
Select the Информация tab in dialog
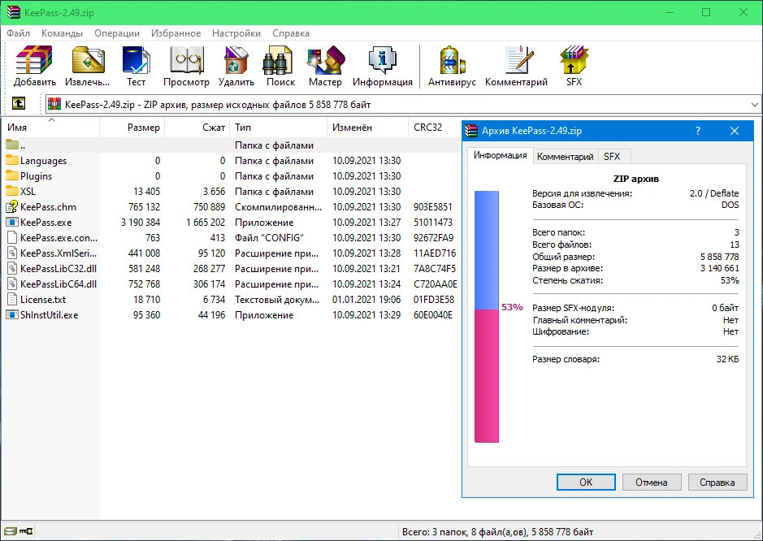501,155
